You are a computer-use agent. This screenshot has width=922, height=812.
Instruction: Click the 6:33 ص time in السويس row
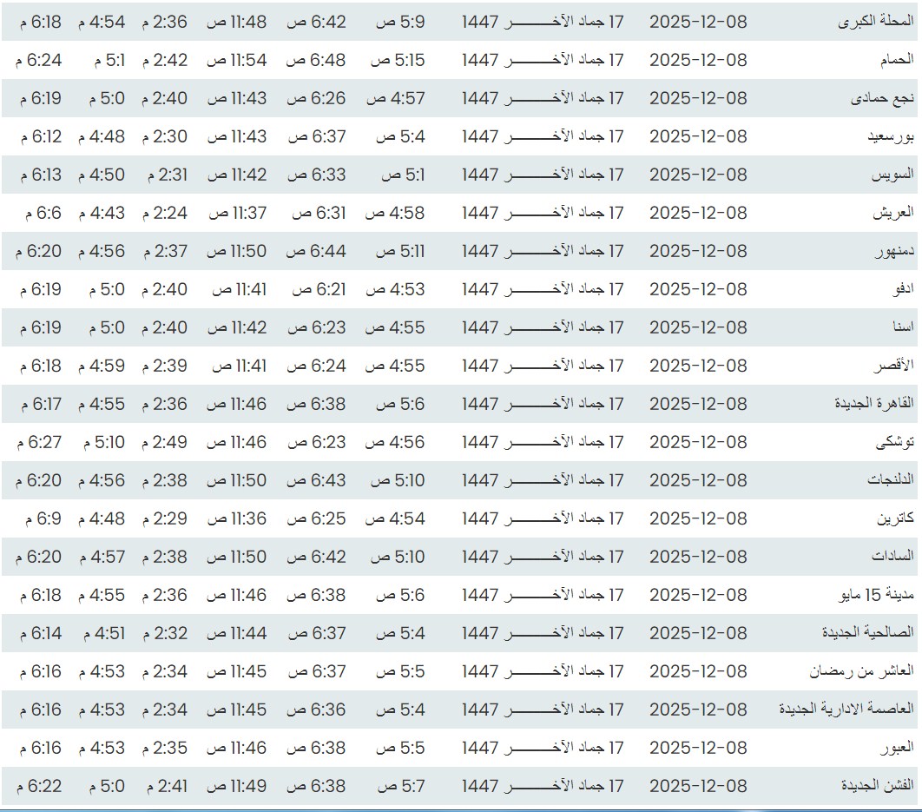316,175
